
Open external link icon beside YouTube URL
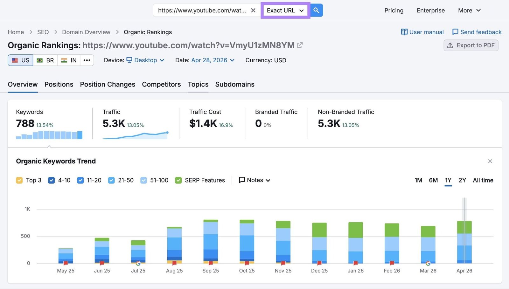(300, 45)
